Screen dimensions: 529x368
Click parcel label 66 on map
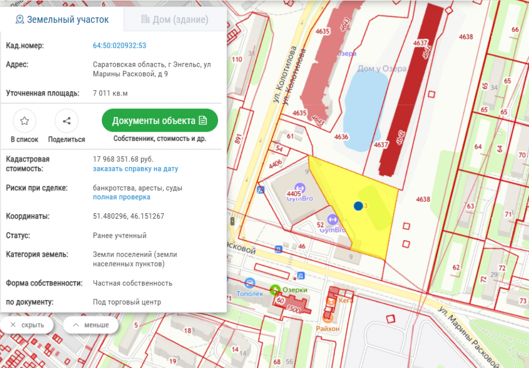[515, 29]
